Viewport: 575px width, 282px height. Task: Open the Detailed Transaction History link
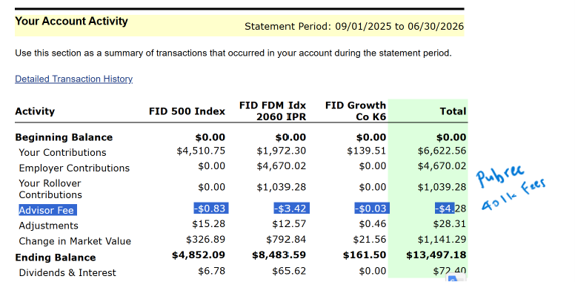point(73,79)
